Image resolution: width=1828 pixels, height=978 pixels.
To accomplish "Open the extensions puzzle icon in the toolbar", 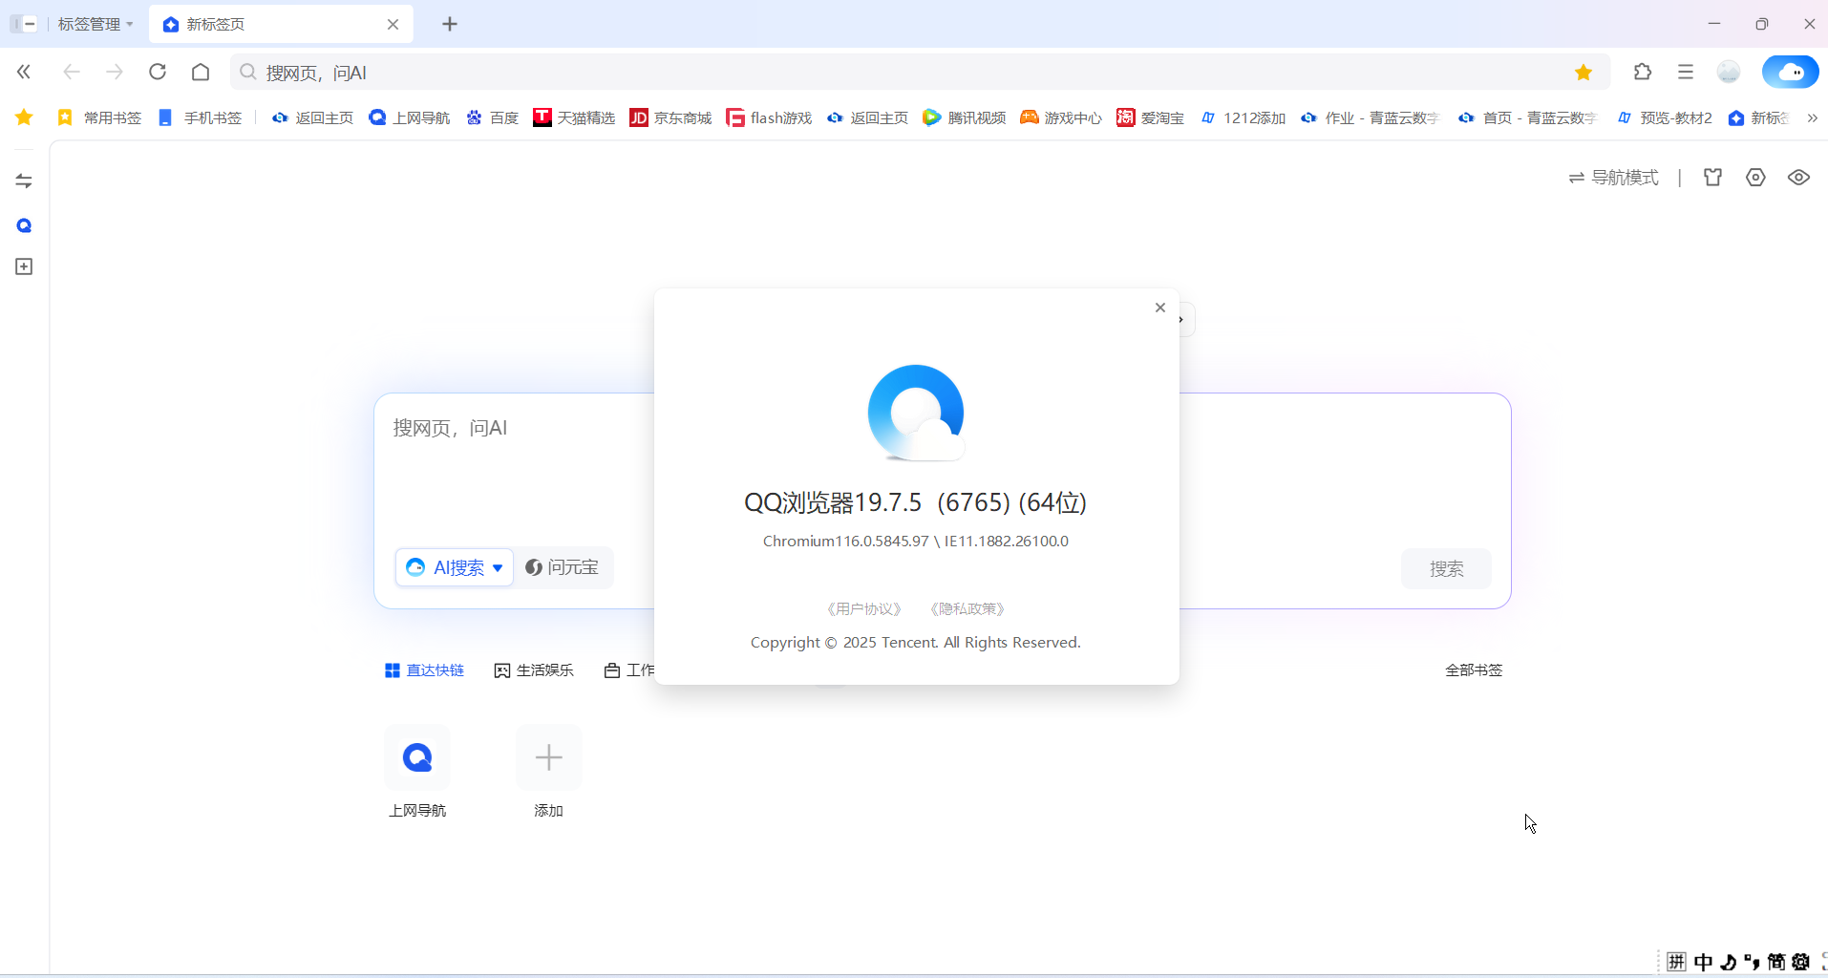I will pyautogui.click(x=1645, y=72).
